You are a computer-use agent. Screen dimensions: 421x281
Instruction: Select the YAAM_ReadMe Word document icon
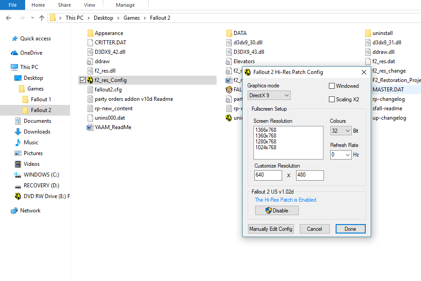[90, 127]
